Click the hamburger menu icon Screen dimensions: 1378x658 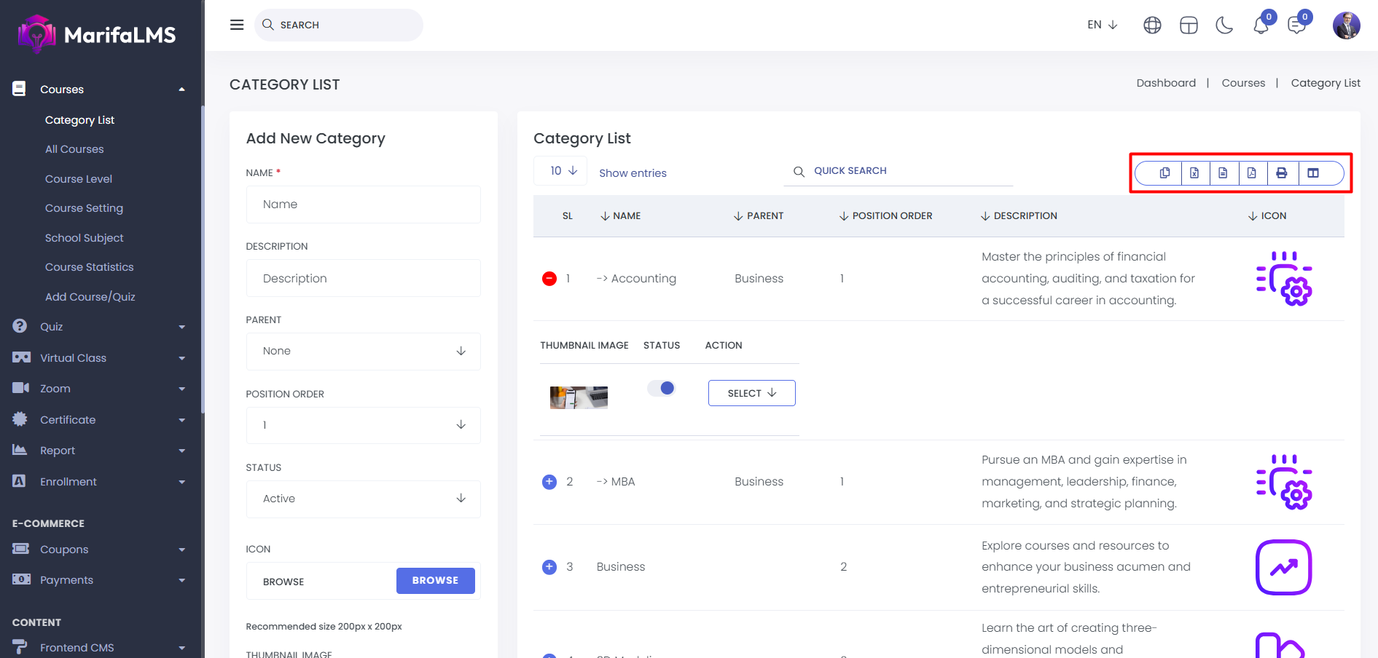click(x=237, y=25)
